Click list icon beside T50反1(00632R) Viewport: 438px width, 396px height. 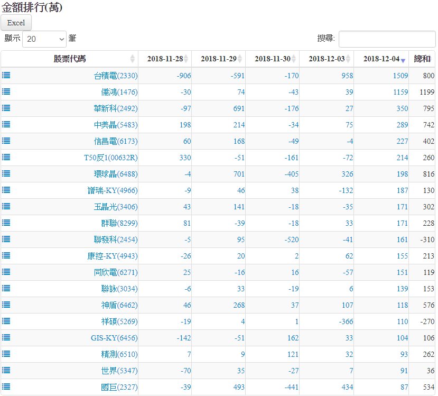click(x=6, y=158)
